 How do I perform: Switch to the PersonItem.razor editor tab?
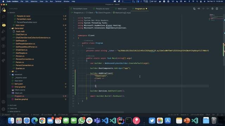(x=80, y=9)
